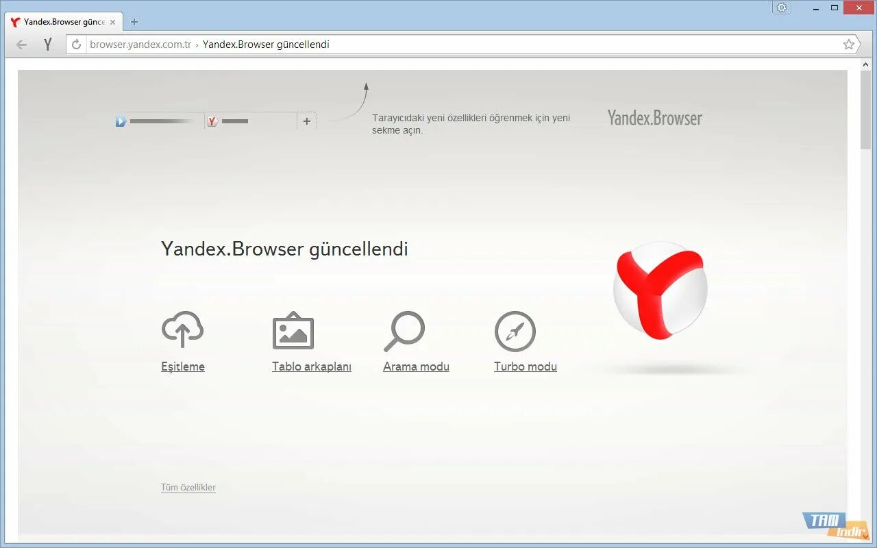This screenshot has height=548, width=877.
Task: Open the Arama modu link
Action: point(416,366)
